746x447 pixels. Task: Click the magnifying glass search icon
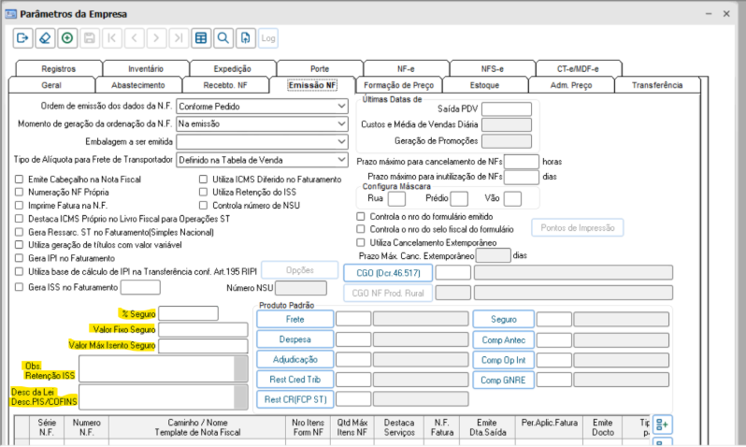point(222,38)
